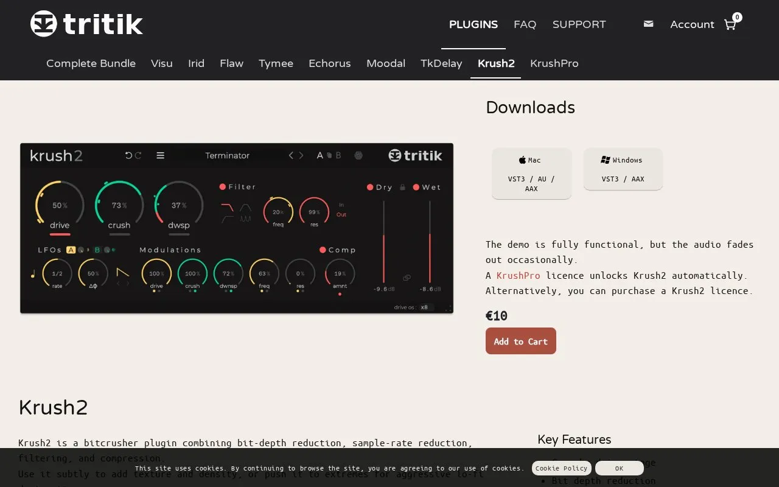Select LFO A button

point(71,250)
